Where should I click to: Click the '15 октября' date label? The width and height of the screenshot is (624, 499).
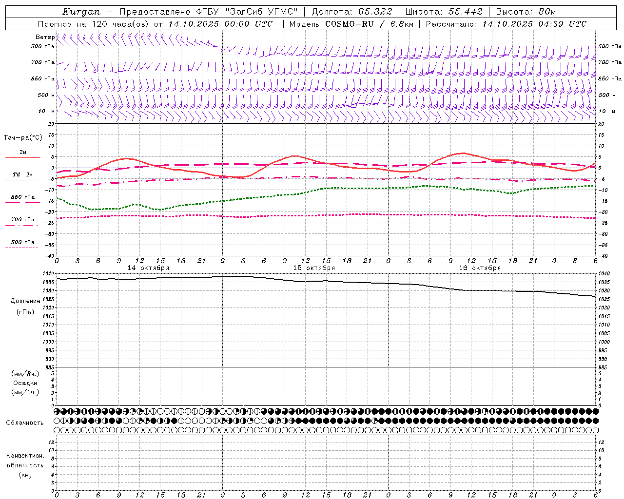pyautogui.click(x=314, y=268)
